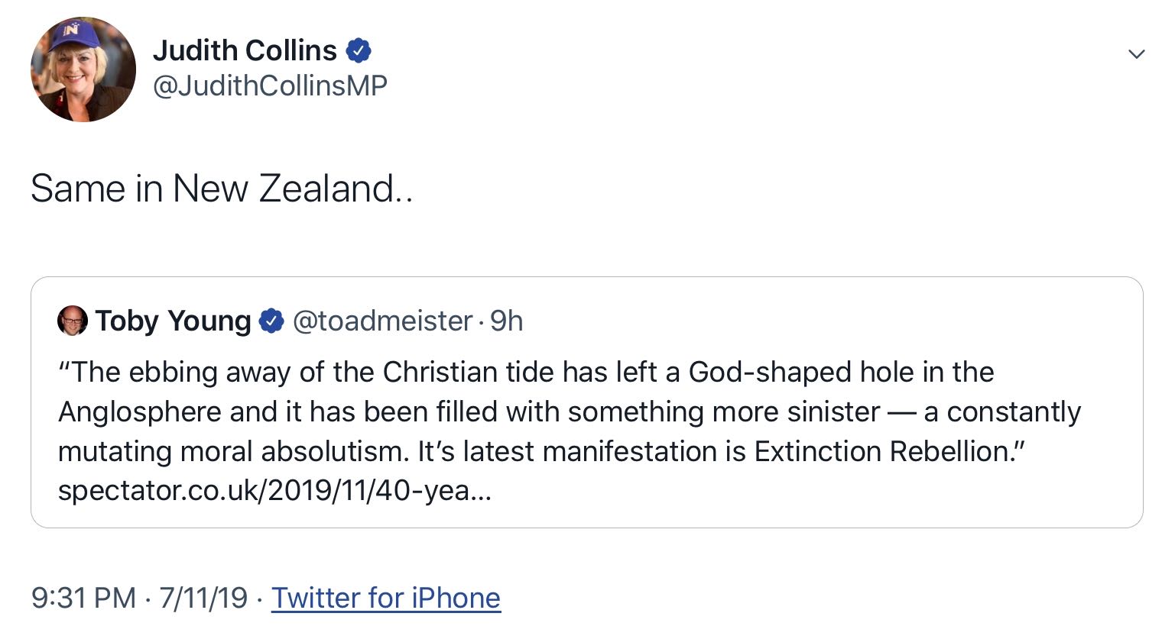Open Toby Young's small avatar

point(73,321)
